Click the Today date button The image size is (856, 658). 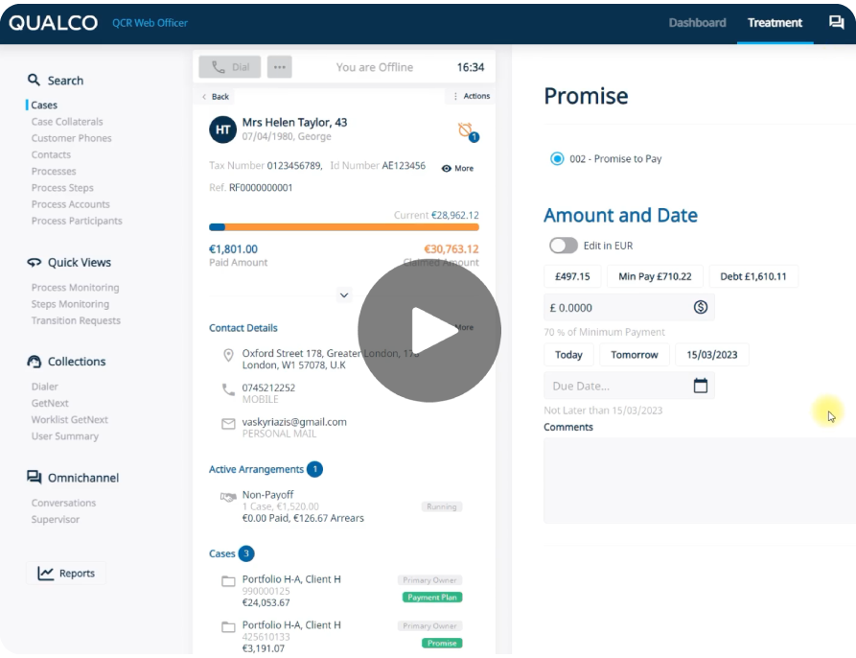(x=567, y=354)
